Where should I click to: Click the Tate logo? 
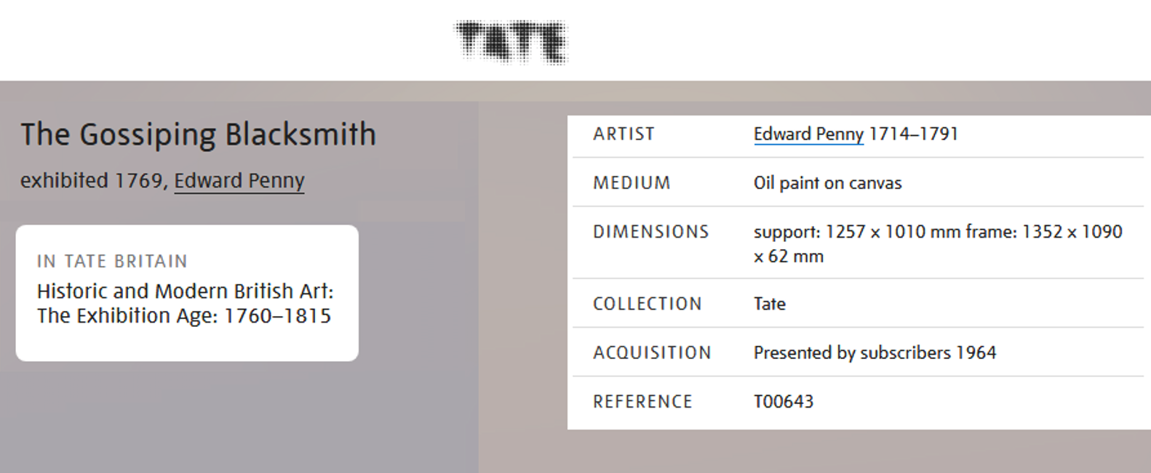click(511, 41)
